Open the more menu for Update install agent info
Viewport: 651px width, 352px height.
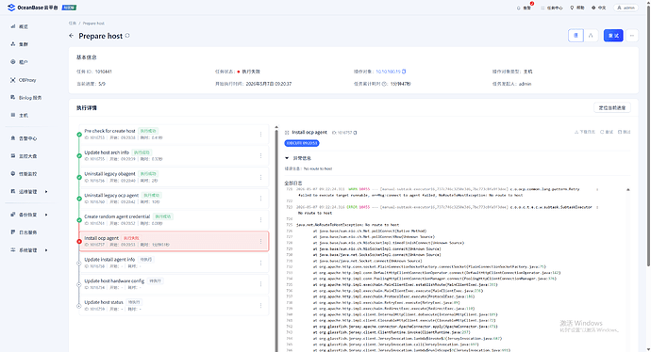(x=260, y=263)
